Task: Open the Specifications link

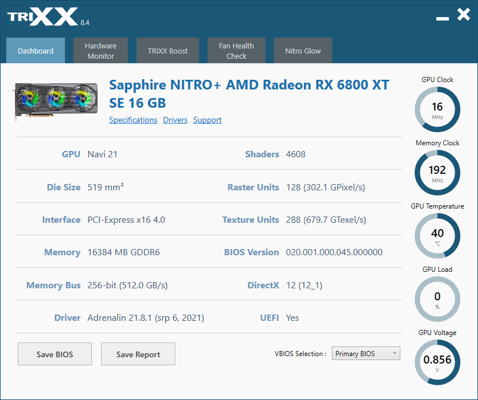Action: (133, 120)
